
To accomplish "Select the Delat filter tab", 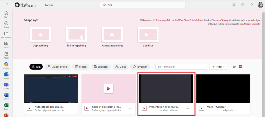I will (x=120, y=67).
